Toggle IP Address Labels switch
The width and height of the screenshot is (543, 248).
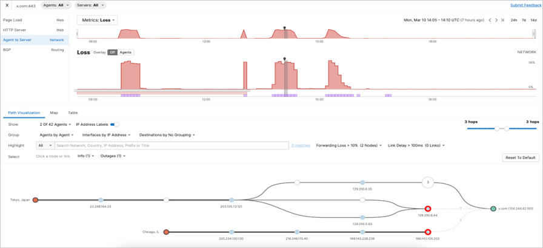[x=115, y=124]
